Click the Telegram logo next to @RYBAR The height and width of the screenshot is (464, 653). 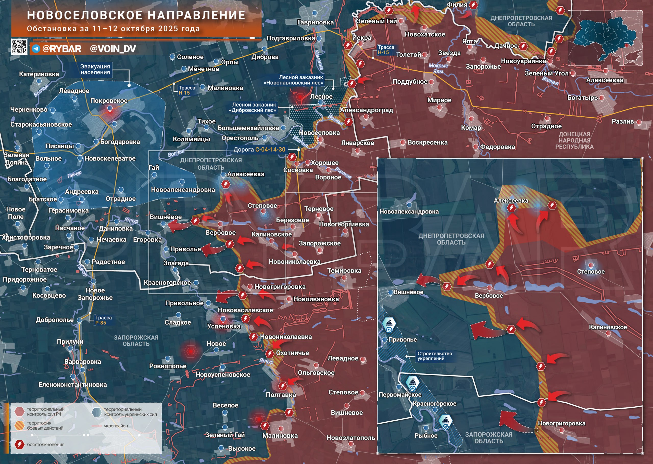pyautogui.click(x=36, y=49)
